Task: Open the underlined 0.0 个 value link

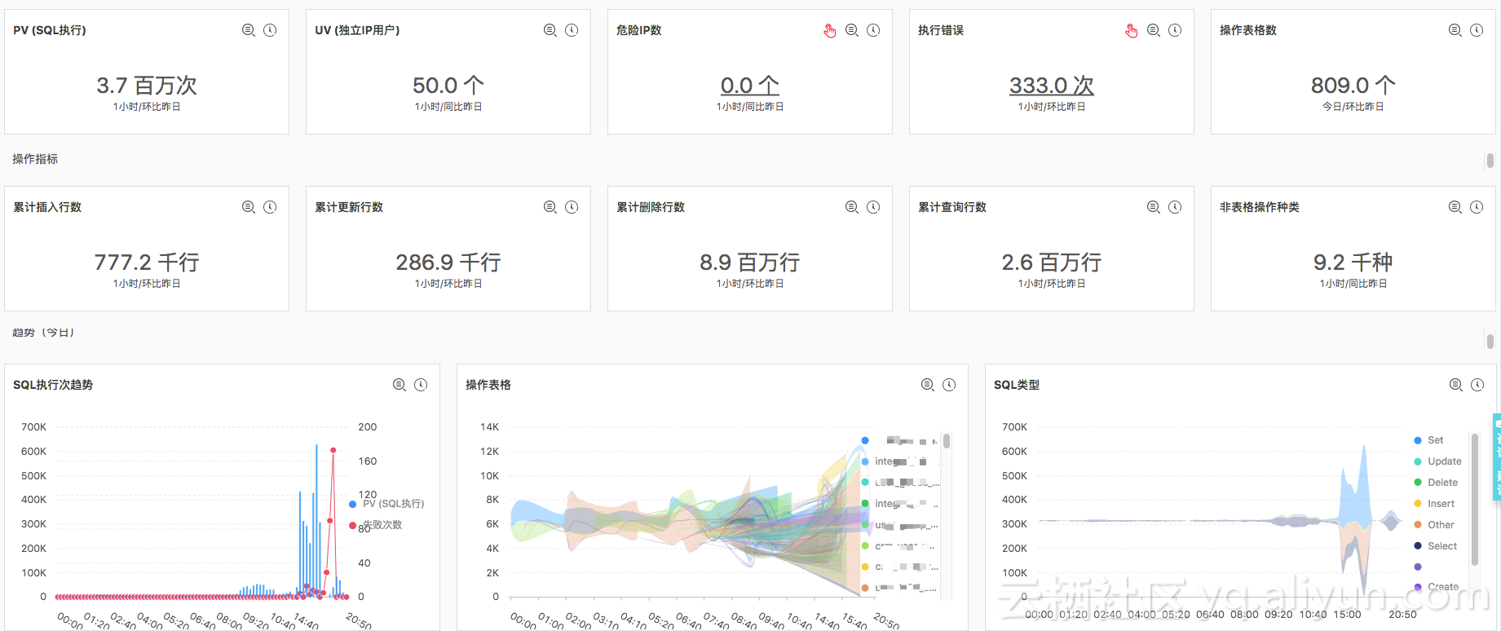Action: [750, 86]
